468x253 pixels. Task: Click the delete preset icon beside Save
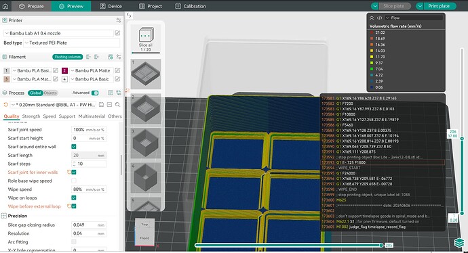click(x=109, y=105)
